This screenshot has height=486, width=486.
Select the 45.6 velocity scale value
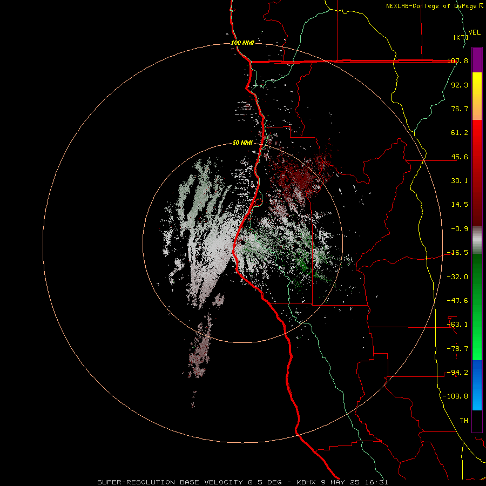click(x=460, y=157)
